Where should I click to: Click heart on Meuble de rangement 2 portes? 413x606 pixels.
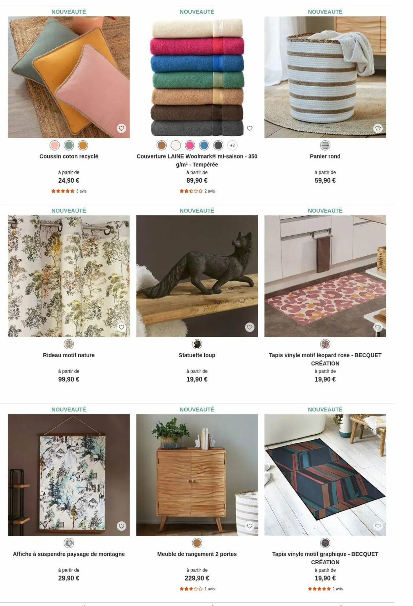[x=250, y=526]
